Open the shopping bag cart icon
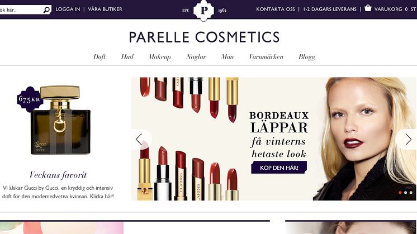The width and height of the screenshot is (417, 234). (368, 8)
